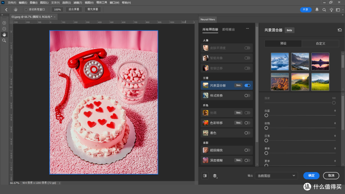This screenshot has width=345, height=194.
Task: Click the layers preview icon at bottom
Action: pos(215,175)
